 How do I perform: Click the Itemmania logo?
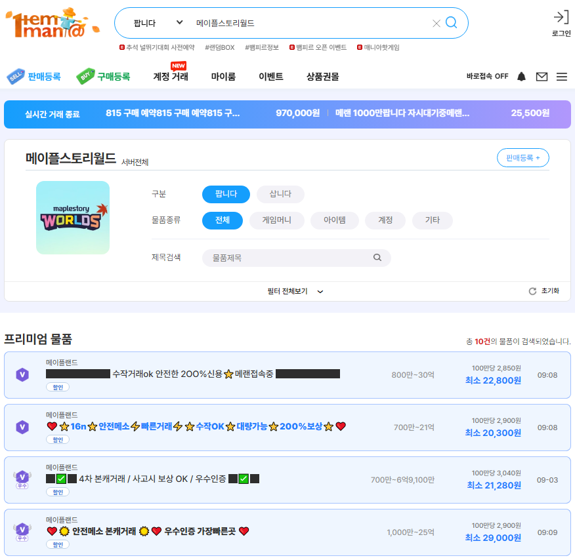coord(53,24)
